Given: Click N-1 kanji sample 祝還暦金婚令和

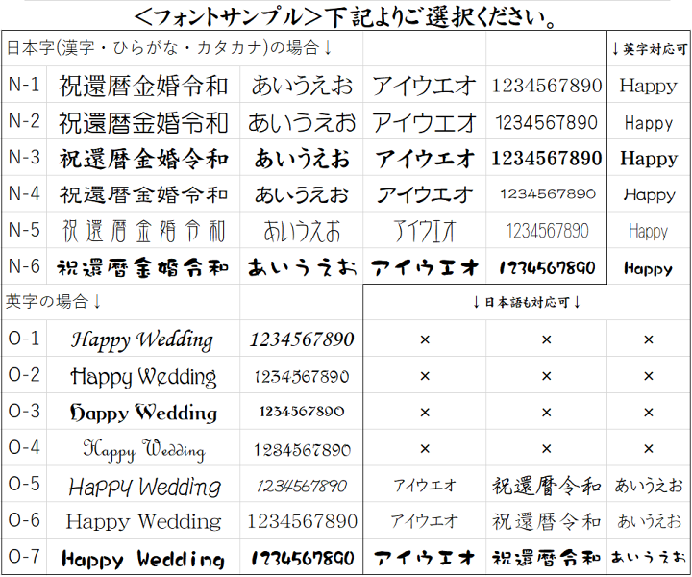Looking at the screenshot, I should coord(143,86).
